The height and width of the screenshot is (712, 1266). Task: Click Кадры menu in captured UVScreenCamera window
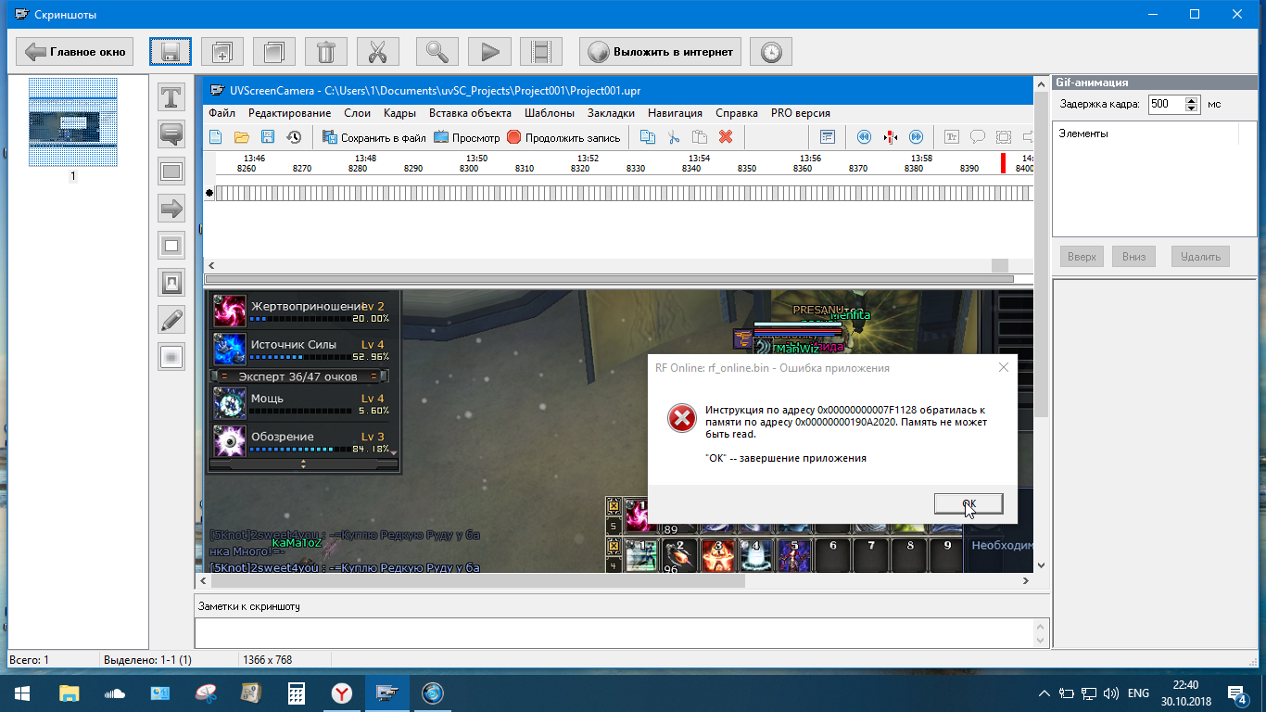[399, 113]
